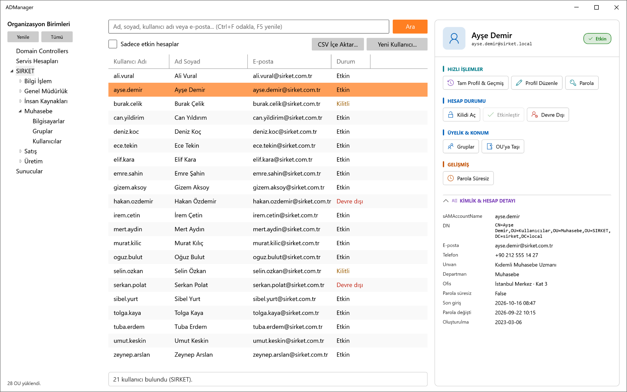This screenshot has width=627, height=392.
Task: Open CSV İçe Aktar dialog
Action: tap(338, 44)
